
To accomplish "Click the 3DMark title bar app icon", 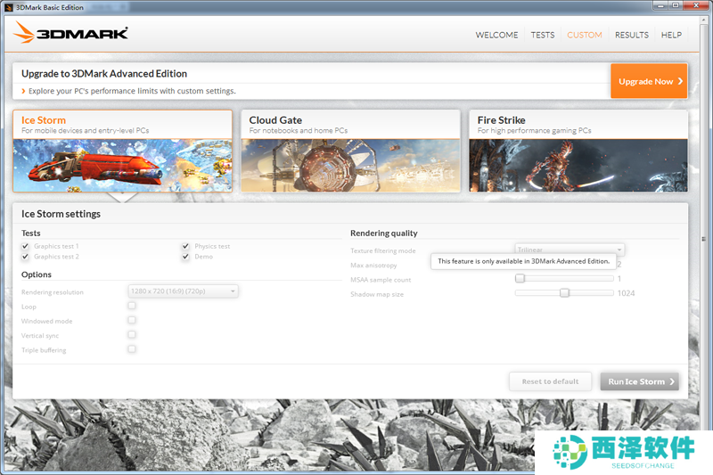I will tap(8, 7).
